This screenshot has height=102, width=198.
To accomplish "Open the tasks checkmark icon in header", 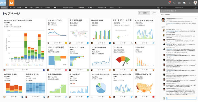I will tap(179, 3).
